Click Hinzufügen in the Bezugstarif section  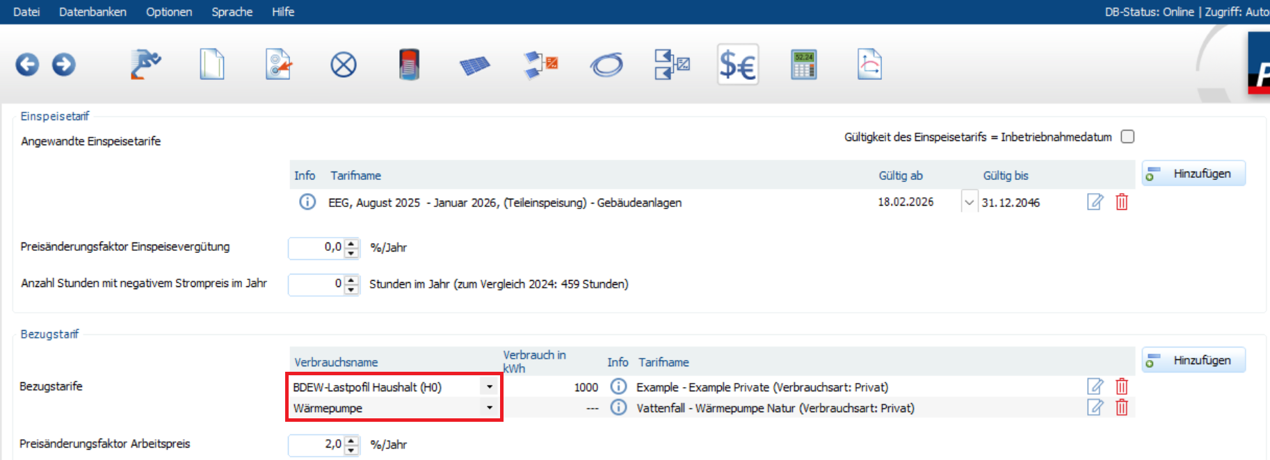coord(1193,360)
